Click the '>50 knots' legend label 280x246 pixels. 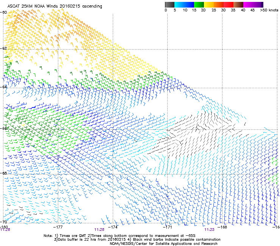[269, 10]
